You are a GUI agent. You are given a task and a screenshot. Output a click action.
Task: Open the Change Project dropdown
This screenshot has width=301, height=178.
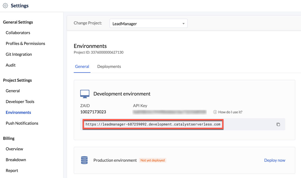pyautogui.click(x=148, y=24)
